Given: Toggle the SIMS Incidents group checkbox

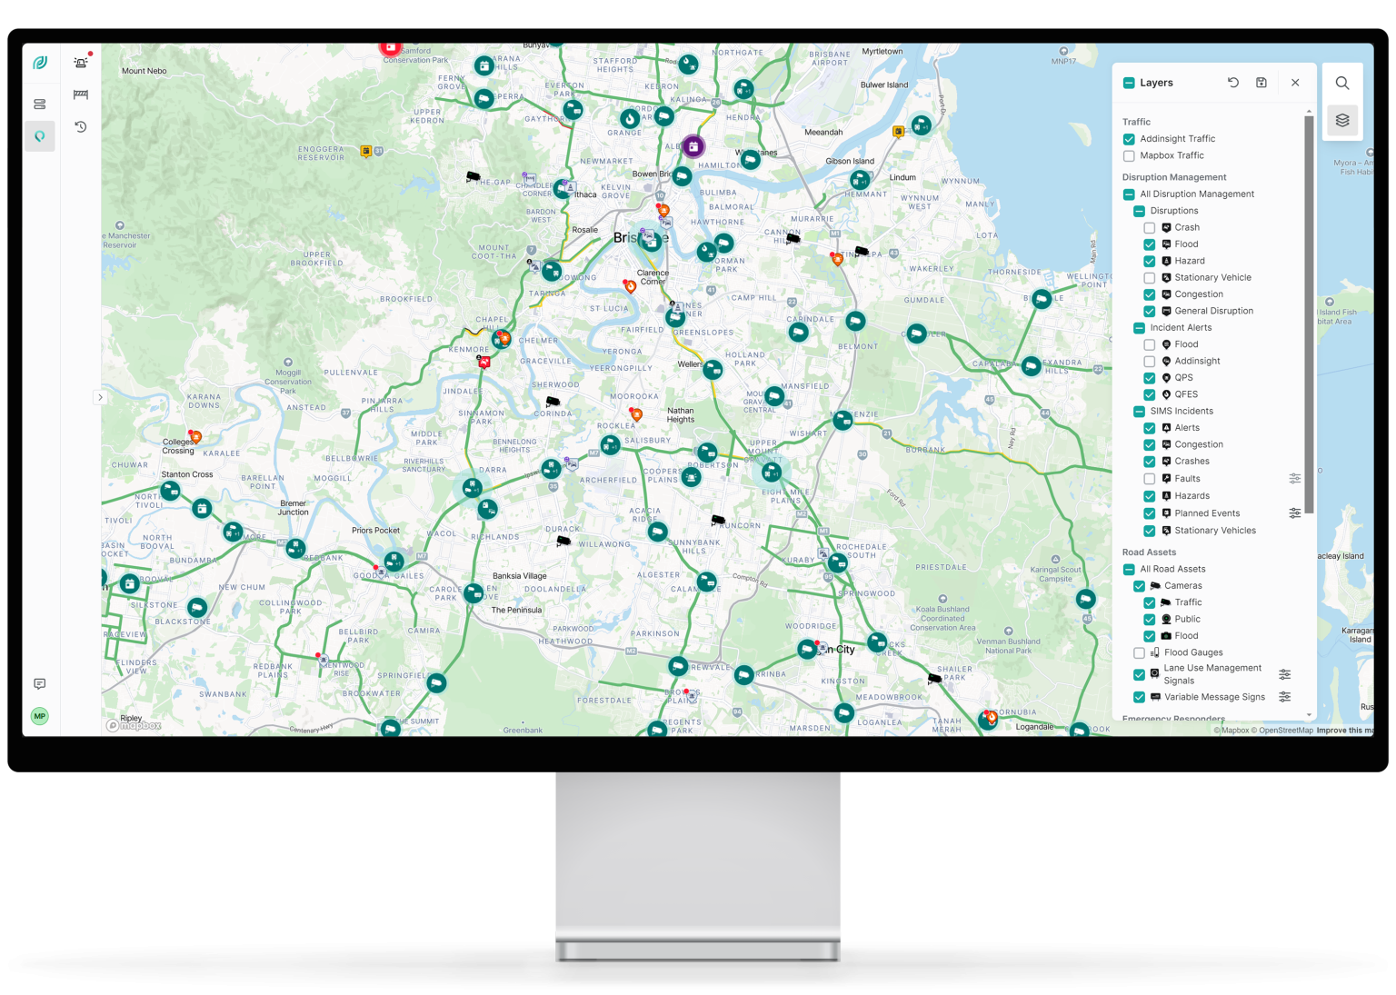Looking at the screenshot, I should [1139, 412].
